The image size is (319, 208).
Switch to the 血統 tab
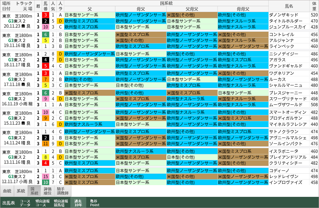click(7, 191)
